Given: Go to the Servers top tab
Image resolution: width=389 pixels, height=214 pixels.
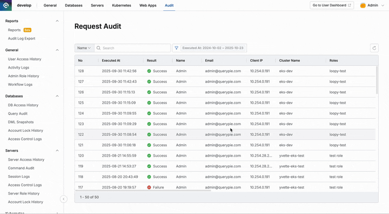Looking at the screenshot, I should [x=97, y=5].
